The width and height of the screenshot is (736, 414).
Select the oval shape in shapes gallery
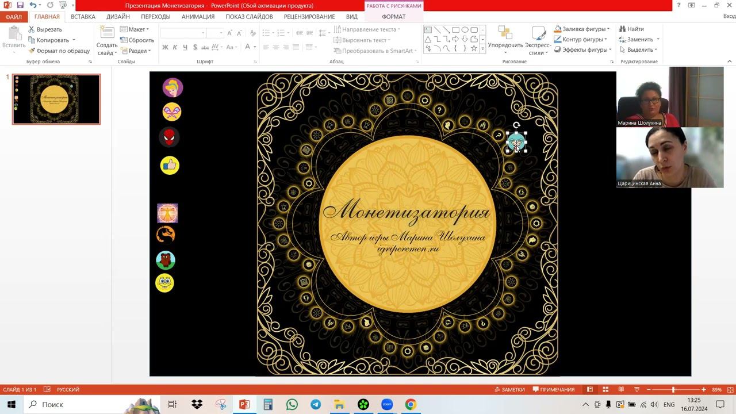pyautogui.click(x=465, y=30)
